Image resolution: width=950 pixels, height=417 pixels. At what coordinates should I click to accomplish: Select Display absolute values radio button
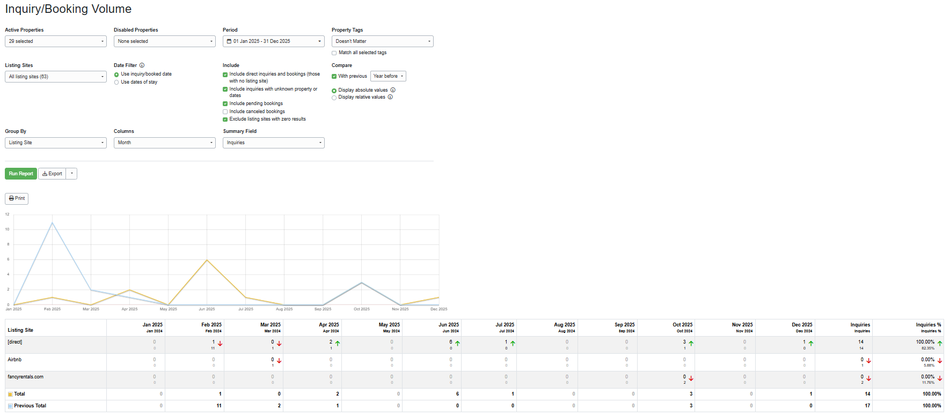334,91
